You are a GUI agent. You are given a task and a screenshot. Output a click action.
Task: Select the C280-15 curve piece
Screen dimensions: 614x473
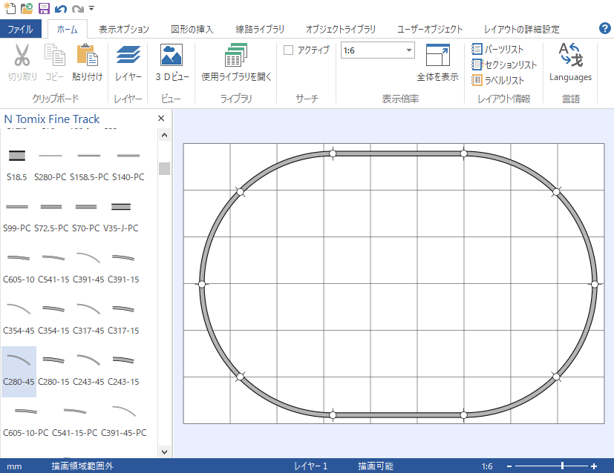pyautogui.click(x=53, y=369)
